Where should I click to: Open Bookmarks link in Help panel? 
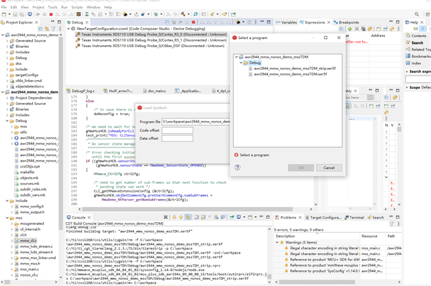421,57
